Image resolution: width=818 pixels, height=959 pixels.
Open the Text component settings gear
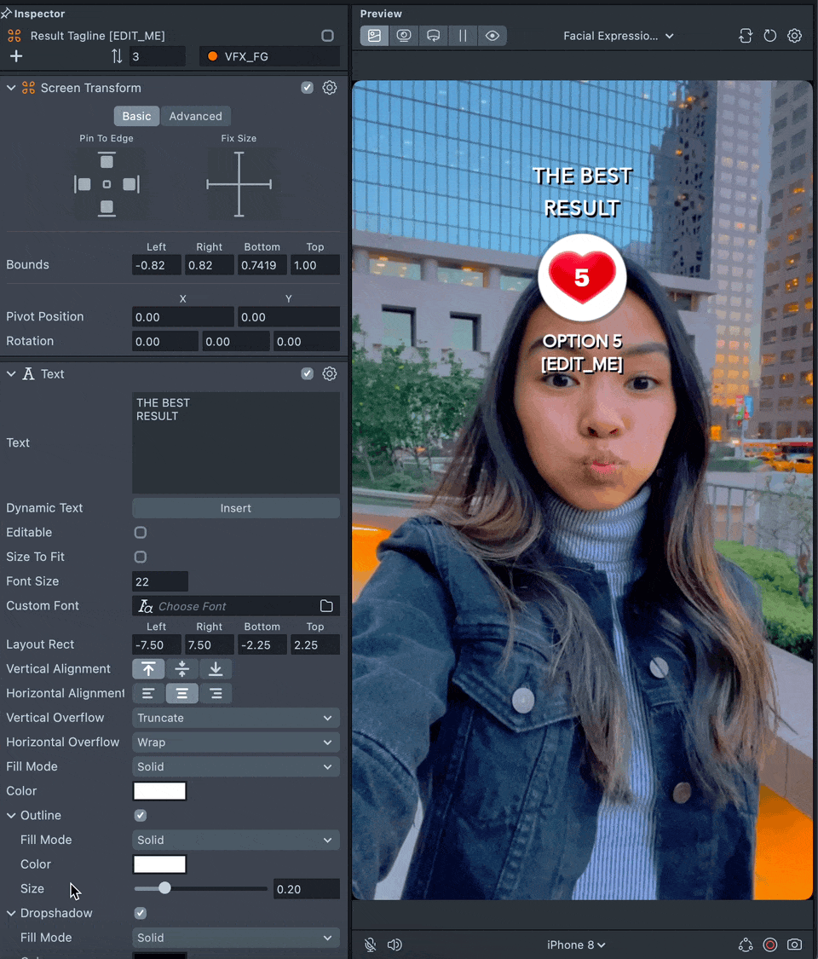[330, 374]
